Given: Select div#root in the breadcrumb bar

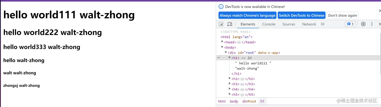Looking at the screenshot, I should (x=249, y=101).
